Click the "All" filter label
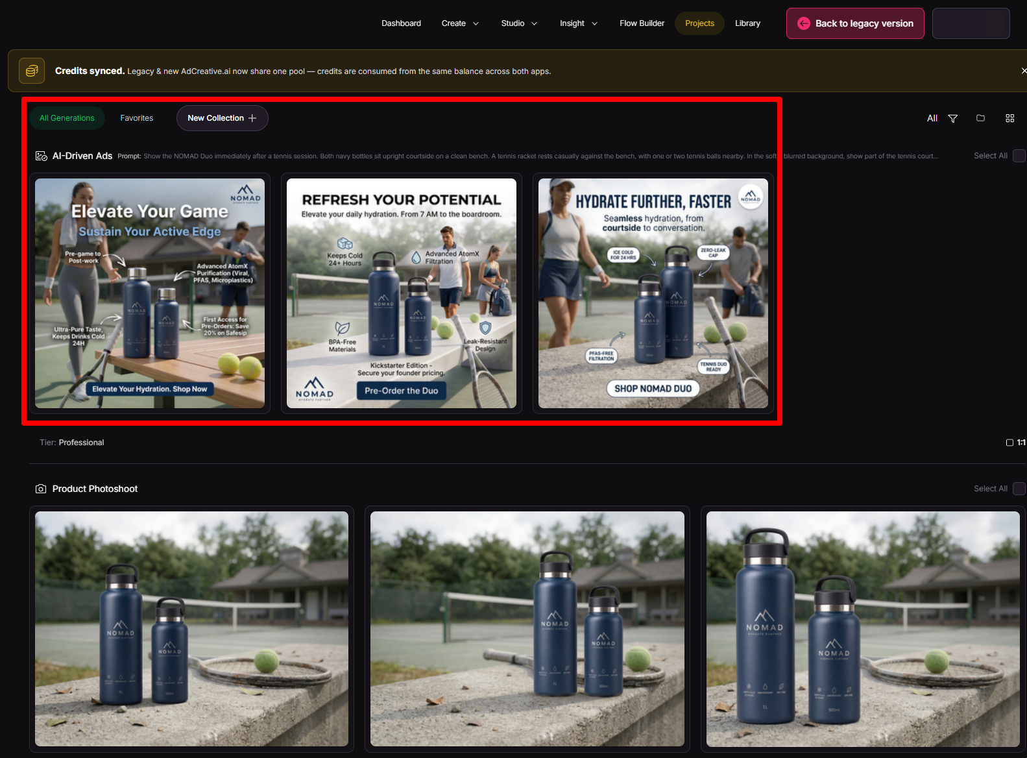This screenshot has width=1027, height=758. (x=932, y=118)
